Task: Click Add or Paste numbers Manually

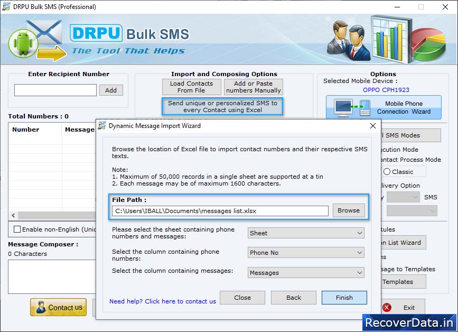Action: (x=253, y=87)
